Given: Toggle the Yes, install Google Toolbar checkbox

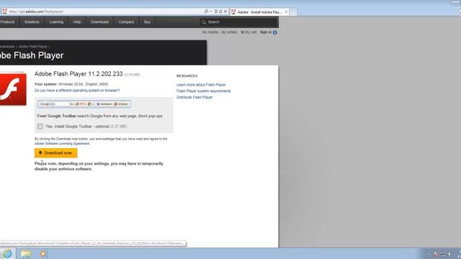Looking at the screenshot, I should pyautogui.click(x=40, y=127).
